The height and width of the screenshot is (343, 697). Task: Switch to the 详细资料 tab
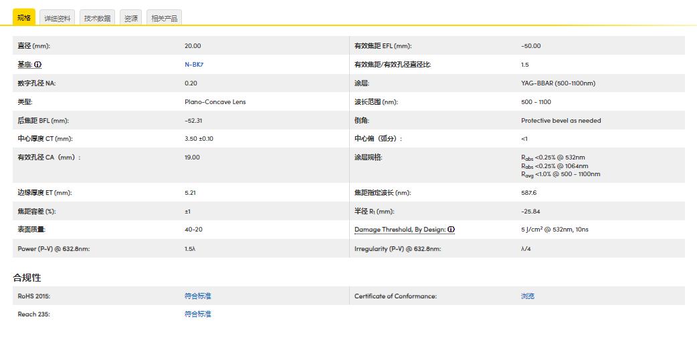coord(58,18)
